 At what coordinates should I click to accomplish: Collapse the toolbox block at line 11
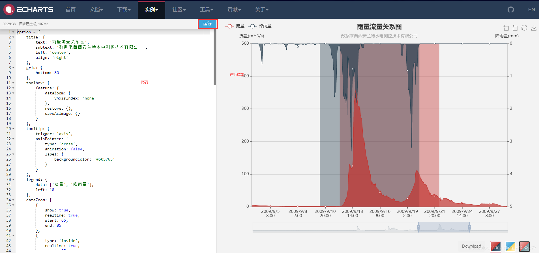click(13, 83)
